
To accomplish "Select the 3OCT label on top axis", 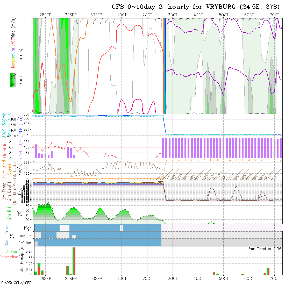I will coord(173,15).
